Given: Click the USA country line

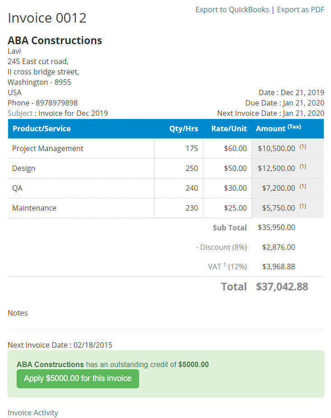Looking at the screenshot, I should (14, 92).
